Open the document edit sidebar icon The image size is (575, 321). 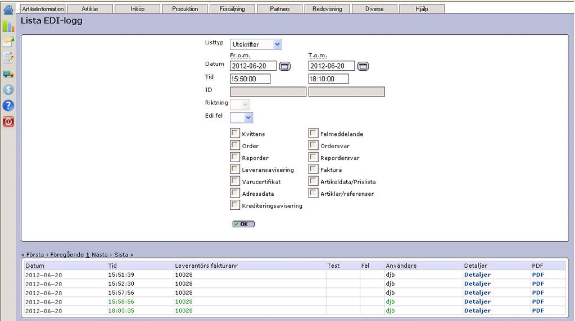8,57
